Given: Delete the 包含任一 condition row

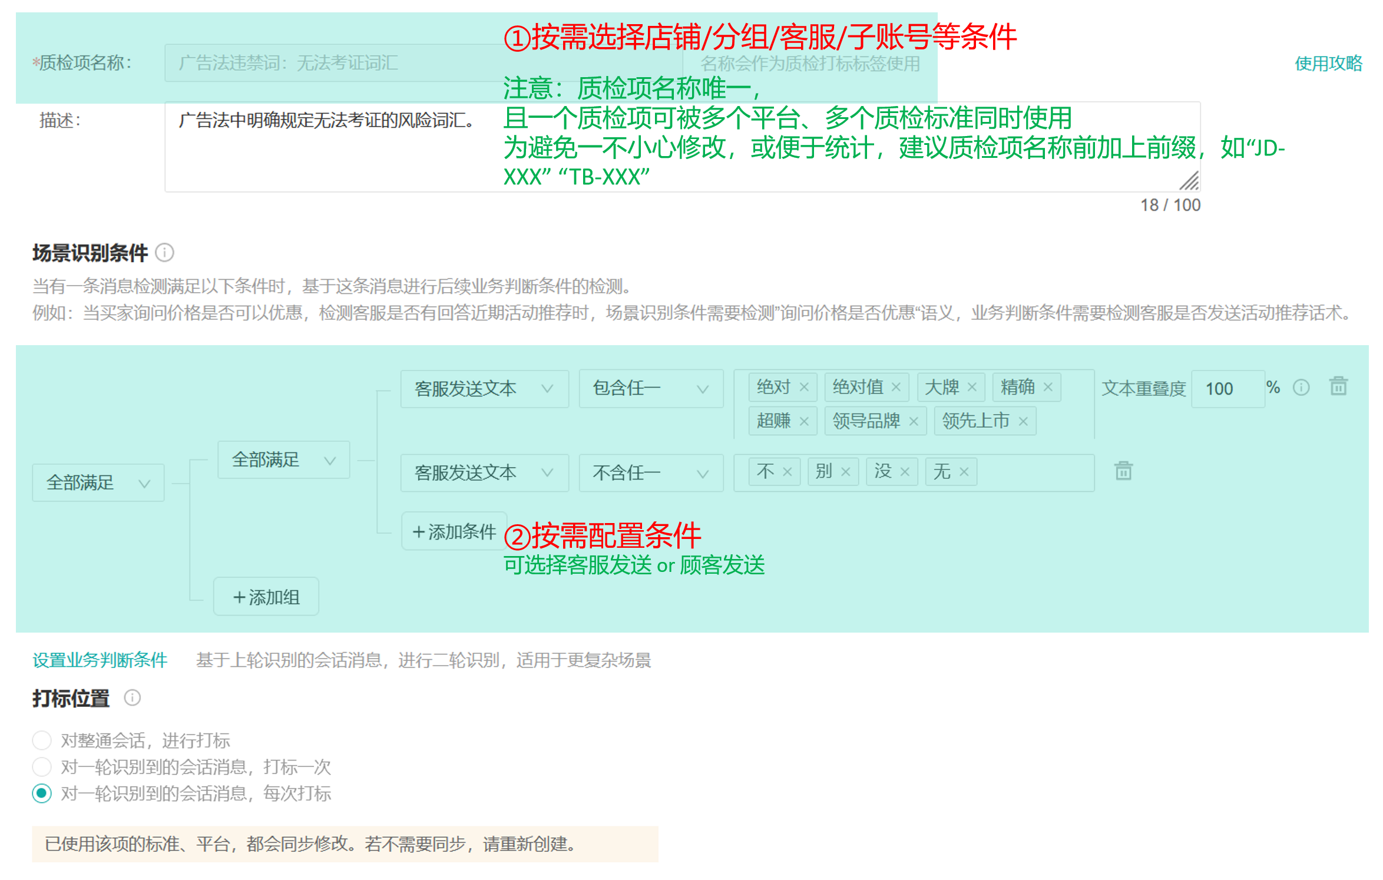Looking at the screenshot, I should pos(1338,386).
